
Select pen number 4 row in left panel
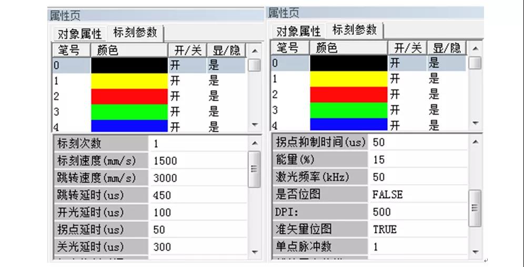pos(149,126)
